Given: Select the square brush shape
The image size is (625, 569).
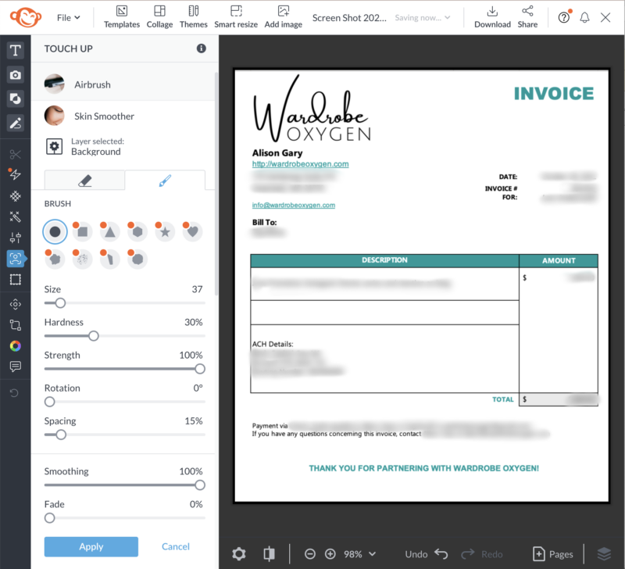Looking at the screenshot, I should point(83,231).
